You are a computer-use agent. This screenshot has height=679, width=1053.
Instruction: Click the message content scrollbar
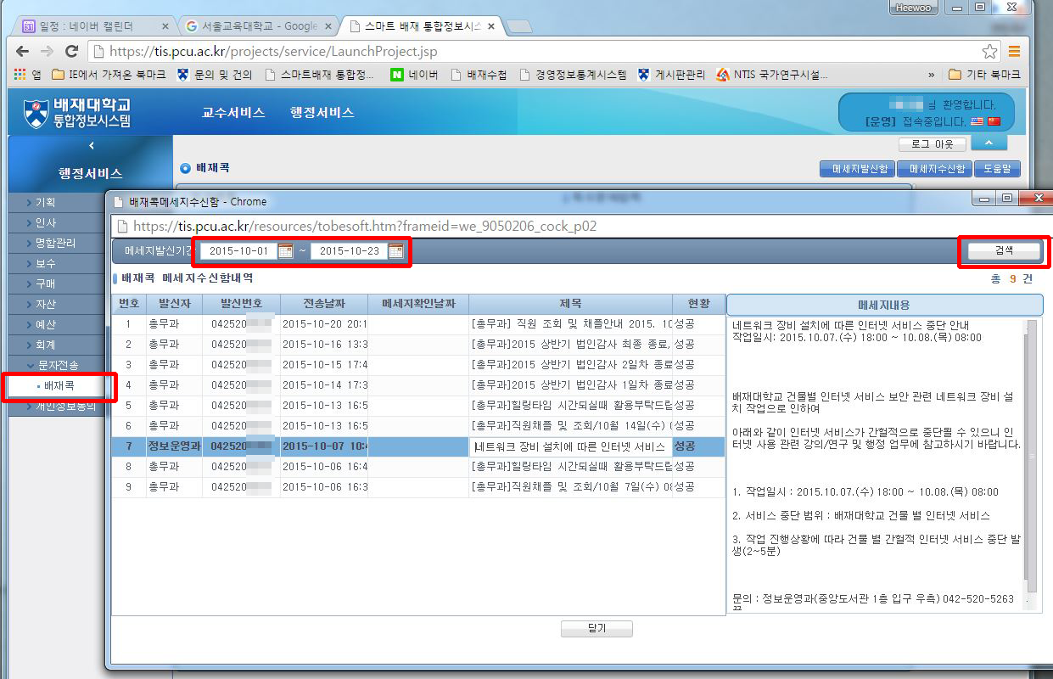pos(1031,458)
